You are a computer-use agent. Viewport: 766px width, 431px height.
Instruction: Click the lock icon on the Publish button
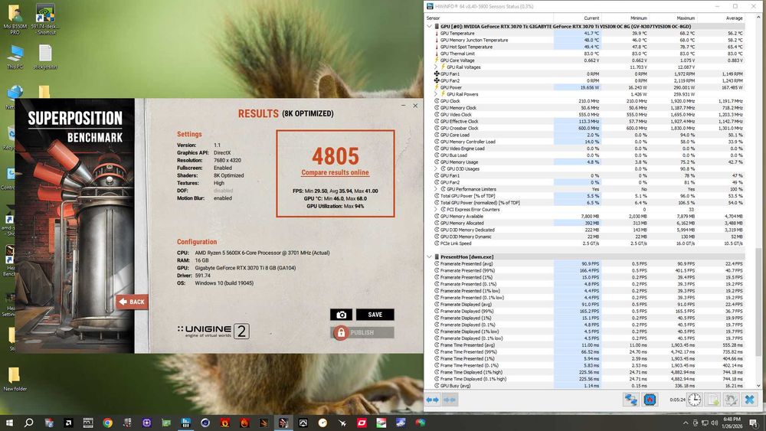(341, 333)
